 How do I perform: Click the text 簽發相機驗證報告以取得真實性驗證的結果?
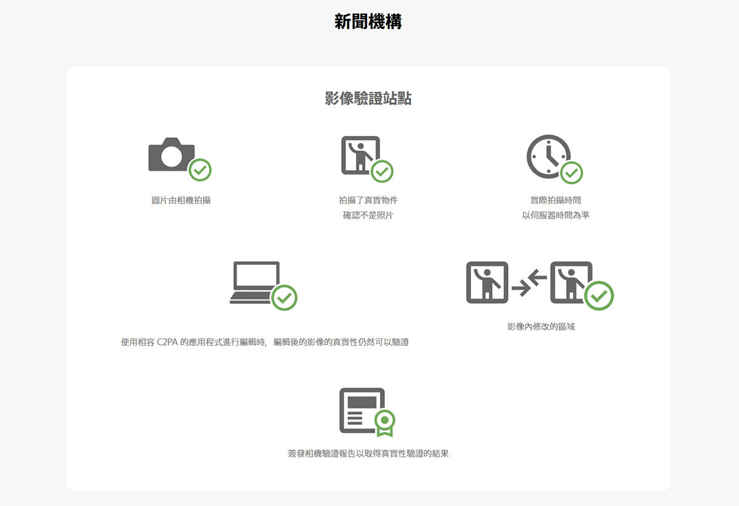(368, 454)
